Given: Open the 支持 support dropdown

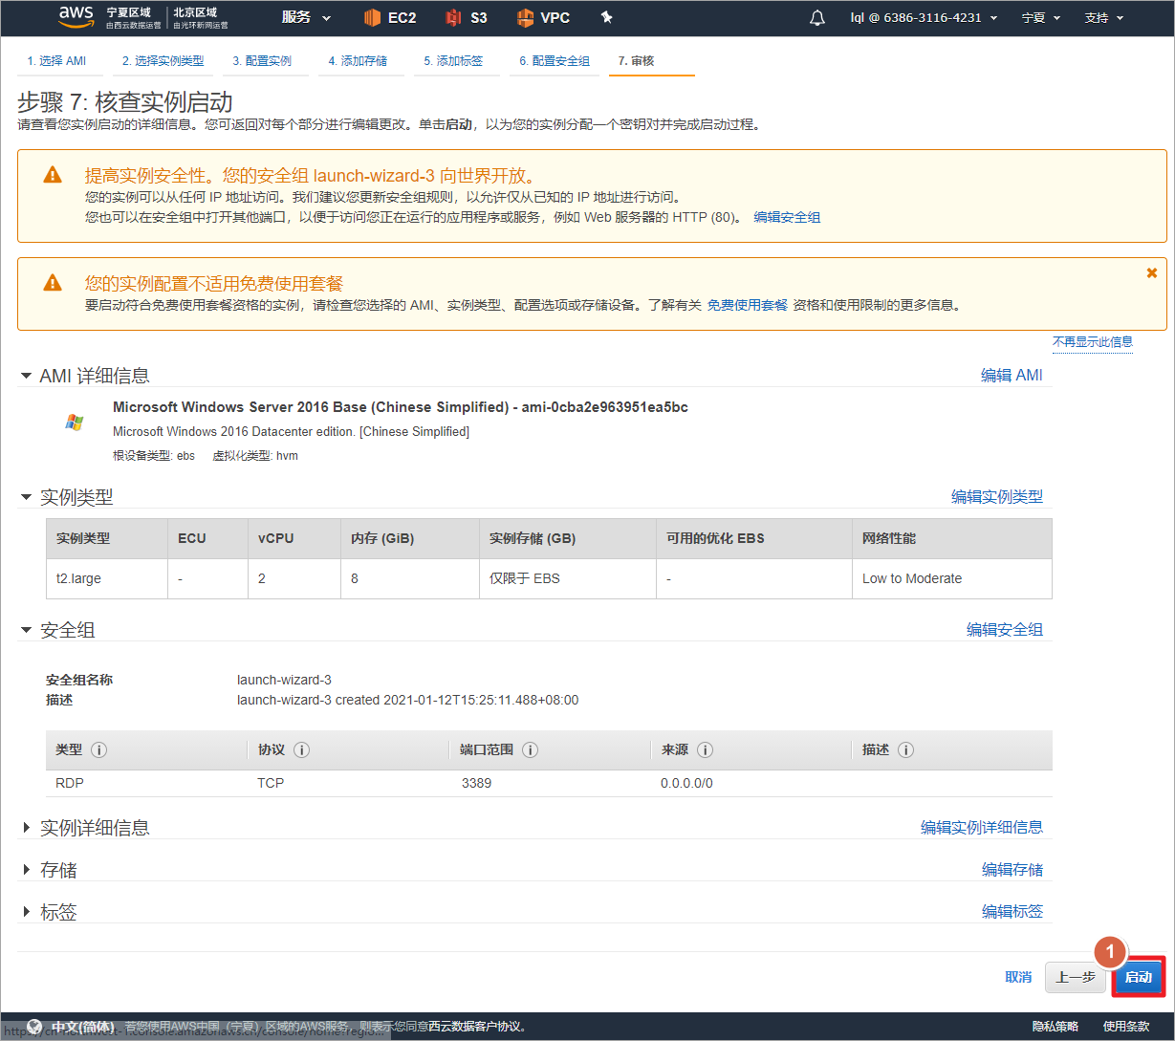Looking at the screenshot, I should pos(1104,17).
